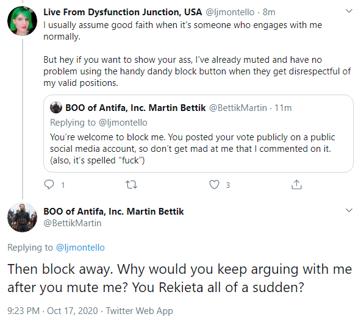Screen dimensions: 361x325
Task: Expand Martin Bettik tweet's chevron menu
Action: [x=349, y=210]
